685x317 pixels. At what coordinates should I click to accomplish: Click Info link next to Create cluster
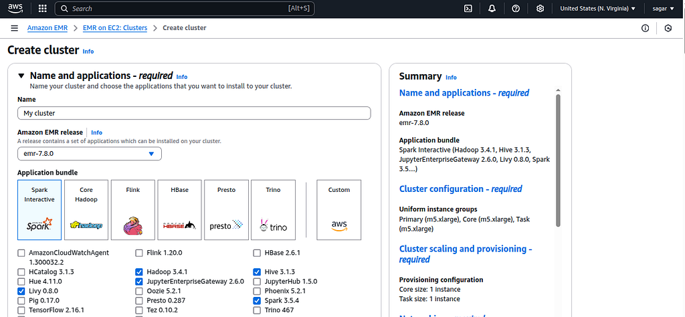[88, 51]
